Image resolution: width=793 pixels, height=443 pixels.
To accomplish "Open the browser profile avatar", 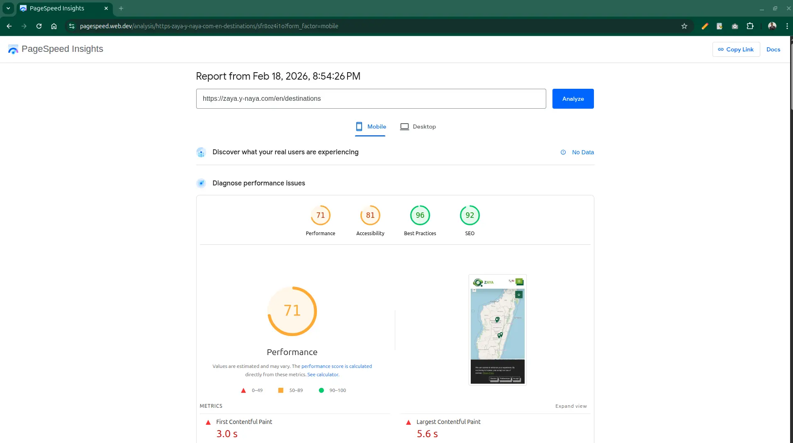I will pyautogui.click(x=772, y=26).
